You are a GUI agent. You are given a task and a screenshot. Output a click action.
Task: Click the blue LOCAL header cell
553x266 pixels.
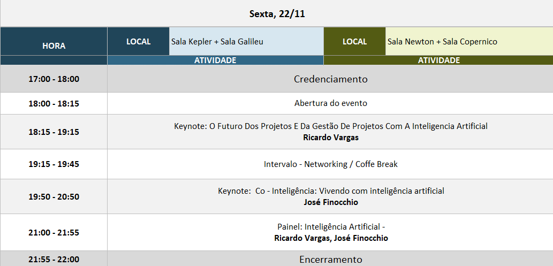(x=138, y=41)
